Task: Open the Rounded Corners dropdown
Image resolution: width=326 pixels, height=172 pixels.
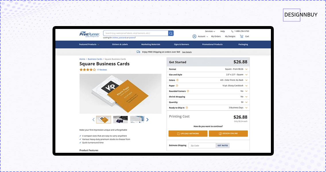Action: 247,91
